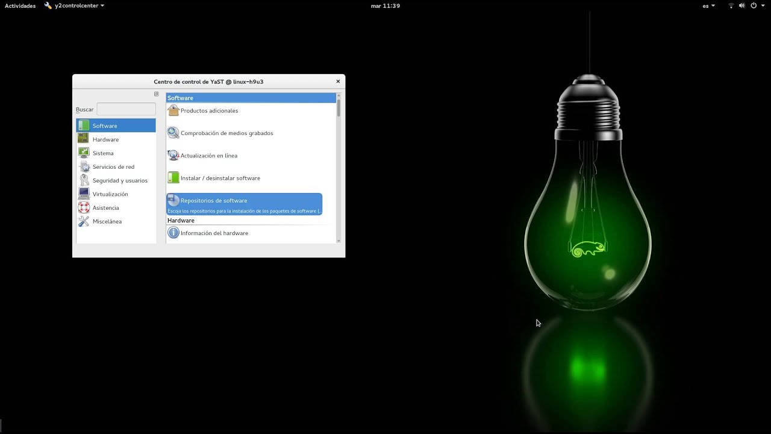Close the Centro de control de YaST window
Screen dimensions: 771x434
click(x=338, y=81)
